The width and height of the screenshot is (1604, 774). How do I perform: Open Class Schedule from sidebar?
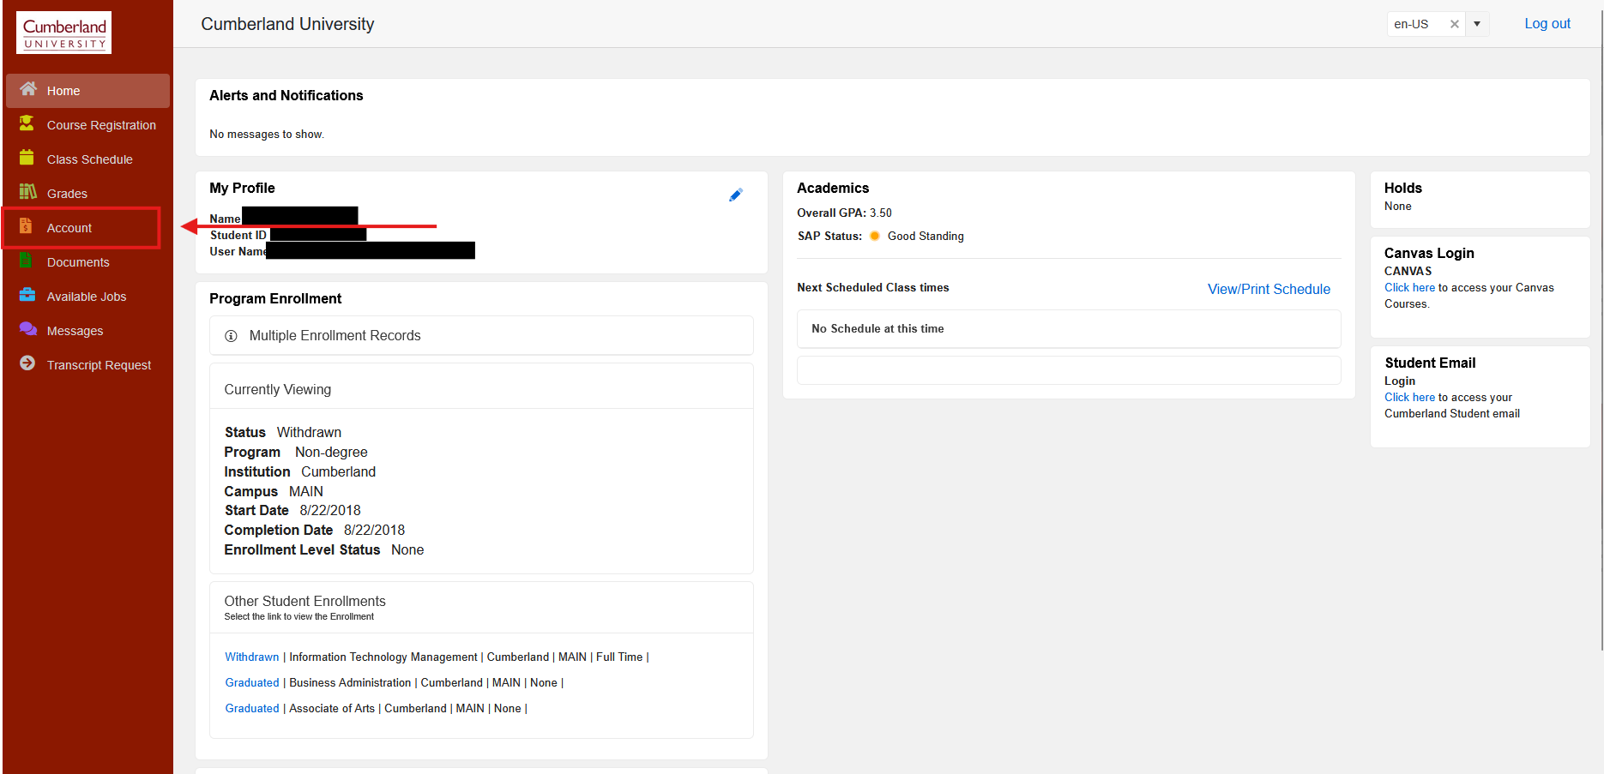coord(87,159)
